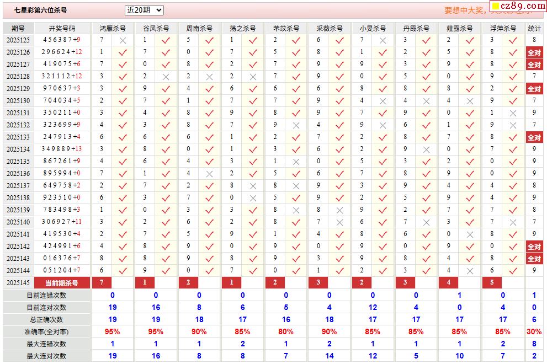Select the 丹霞杀号 column header
The image size is (547, 364).
[x=416, y=29]
